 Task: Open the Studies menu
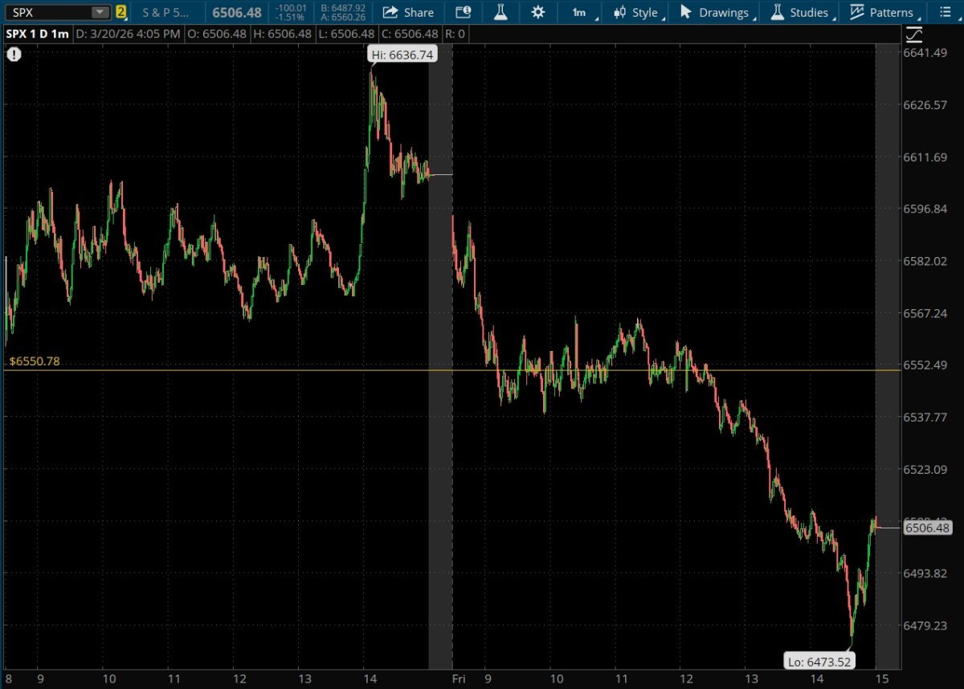click(x=799, y=12)
